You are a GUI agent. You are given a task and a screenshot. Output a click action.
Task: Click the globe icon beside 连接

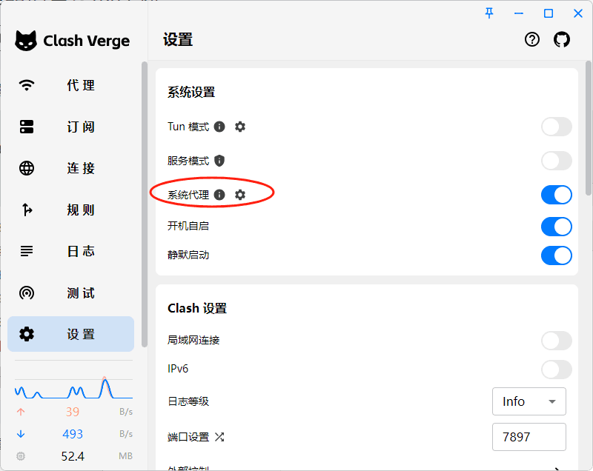27,168
